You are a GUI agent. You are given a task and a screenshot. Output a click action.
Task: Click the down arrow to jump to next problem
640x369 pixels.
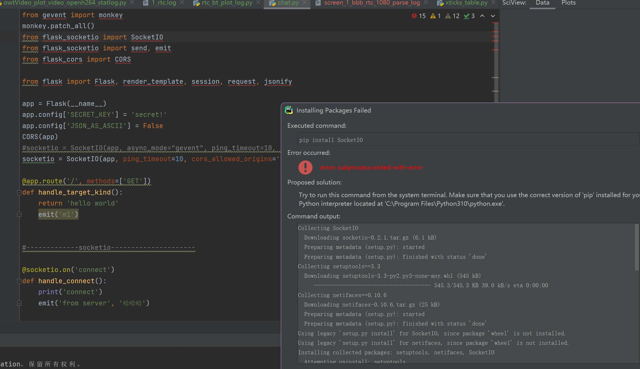pos(493,16)
